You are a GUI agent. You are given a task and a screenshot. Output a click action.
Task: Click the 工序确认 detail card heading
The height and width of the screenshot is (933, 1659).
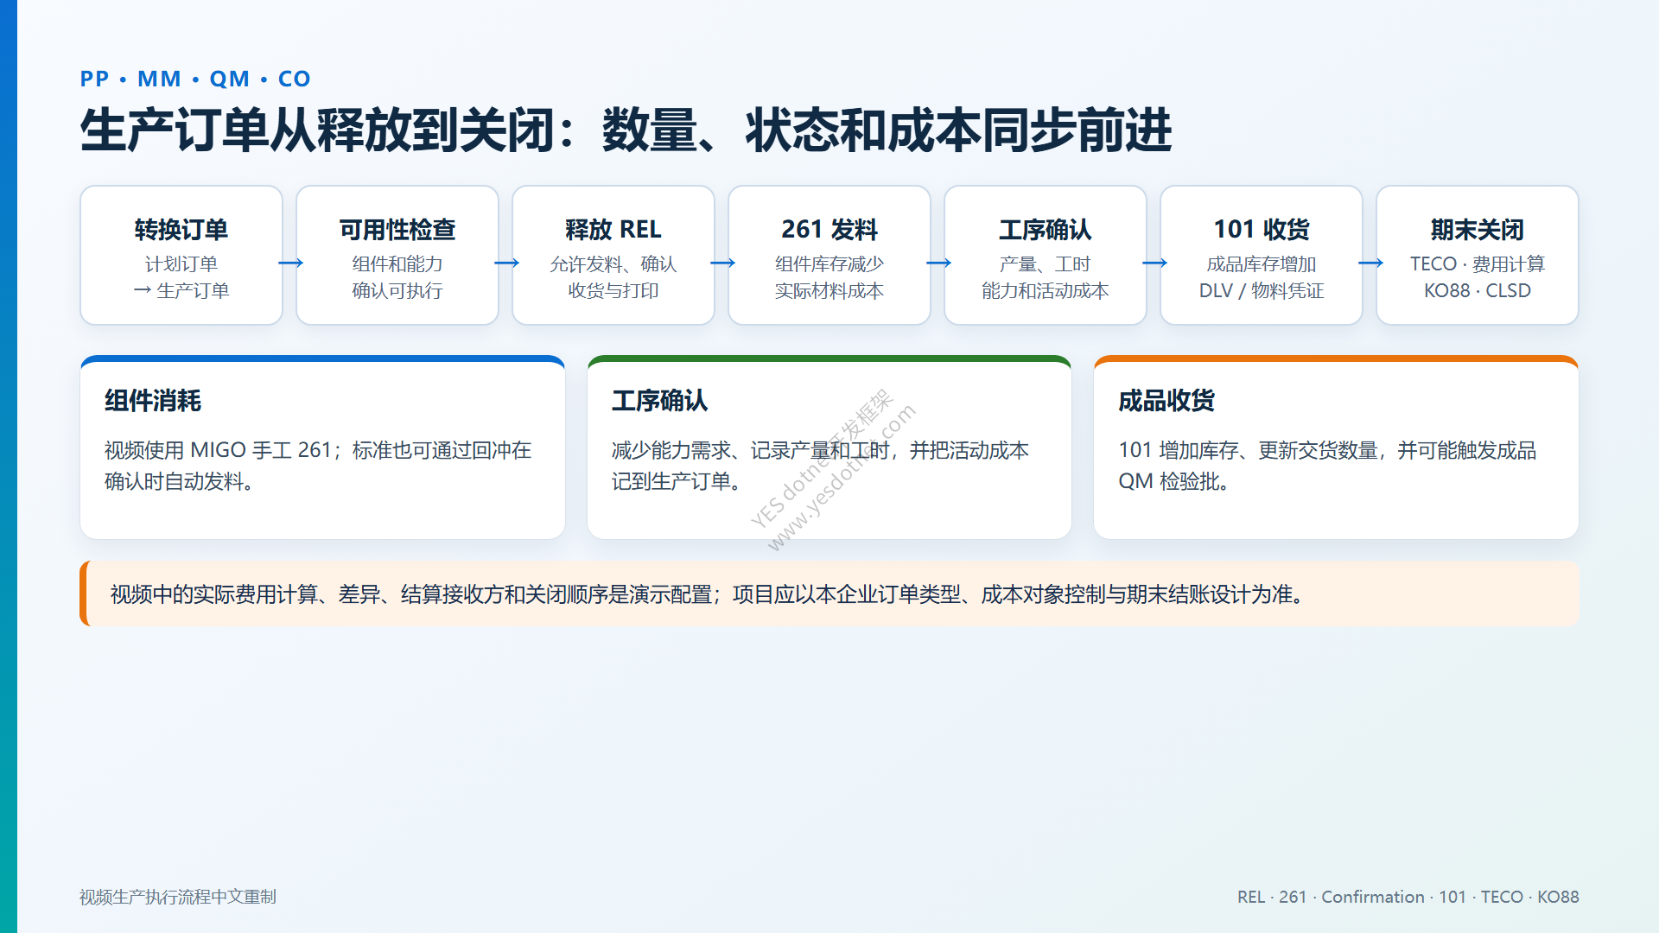[660, 401]
